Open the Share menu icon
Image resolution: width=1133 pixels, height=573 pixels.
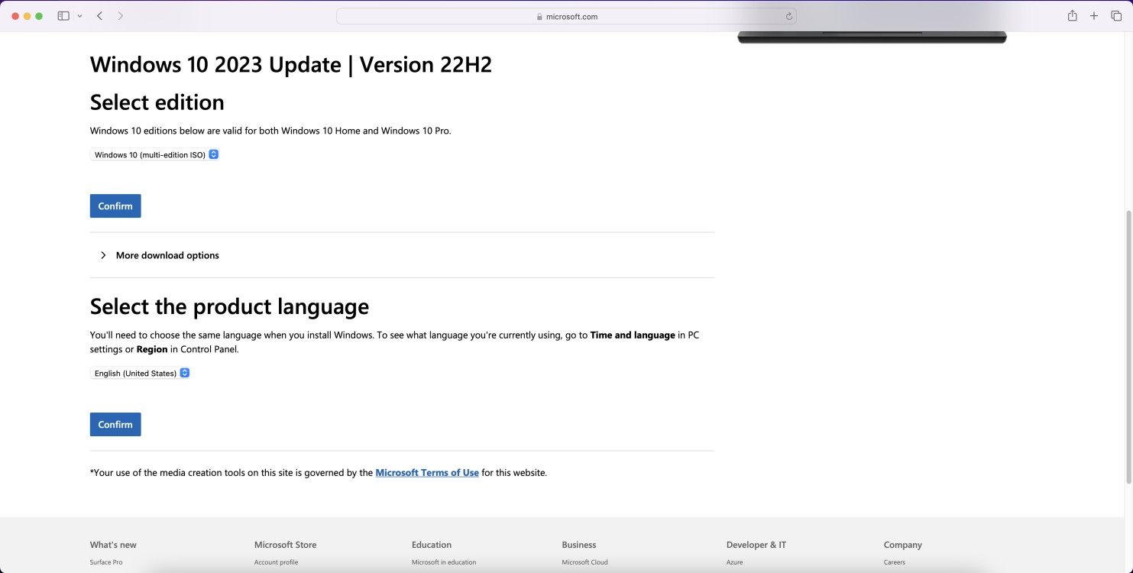click(1073, 16)
